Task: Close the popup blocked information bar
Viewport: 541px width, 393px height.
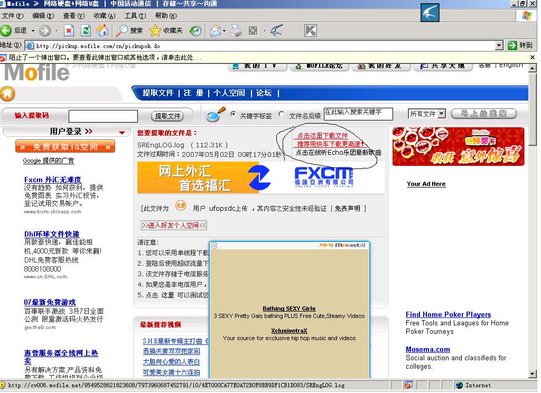Action: 533,57
